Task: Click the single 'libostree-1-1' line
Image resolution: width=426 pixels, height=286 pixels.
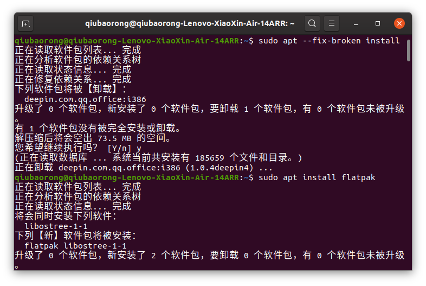Action: click(x=56, y=226)
